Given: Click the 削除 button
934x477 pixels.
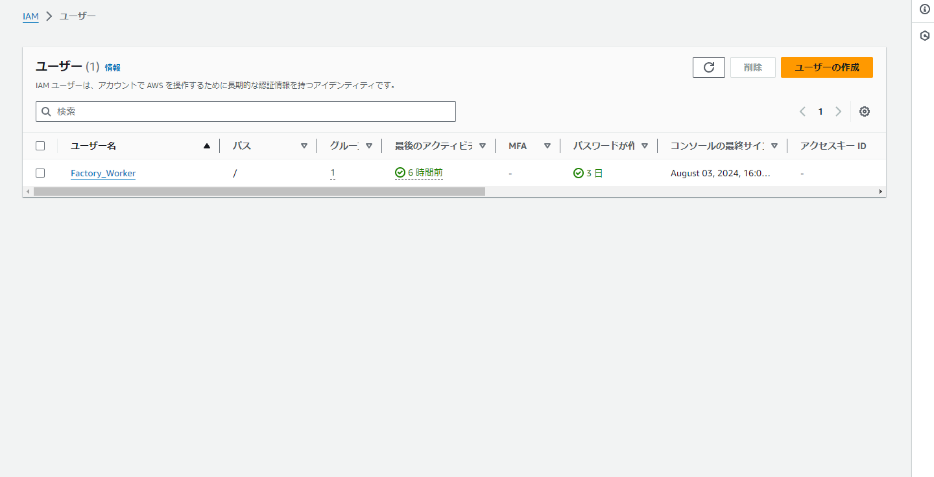Looking at the screenshot, I should 753,67.
